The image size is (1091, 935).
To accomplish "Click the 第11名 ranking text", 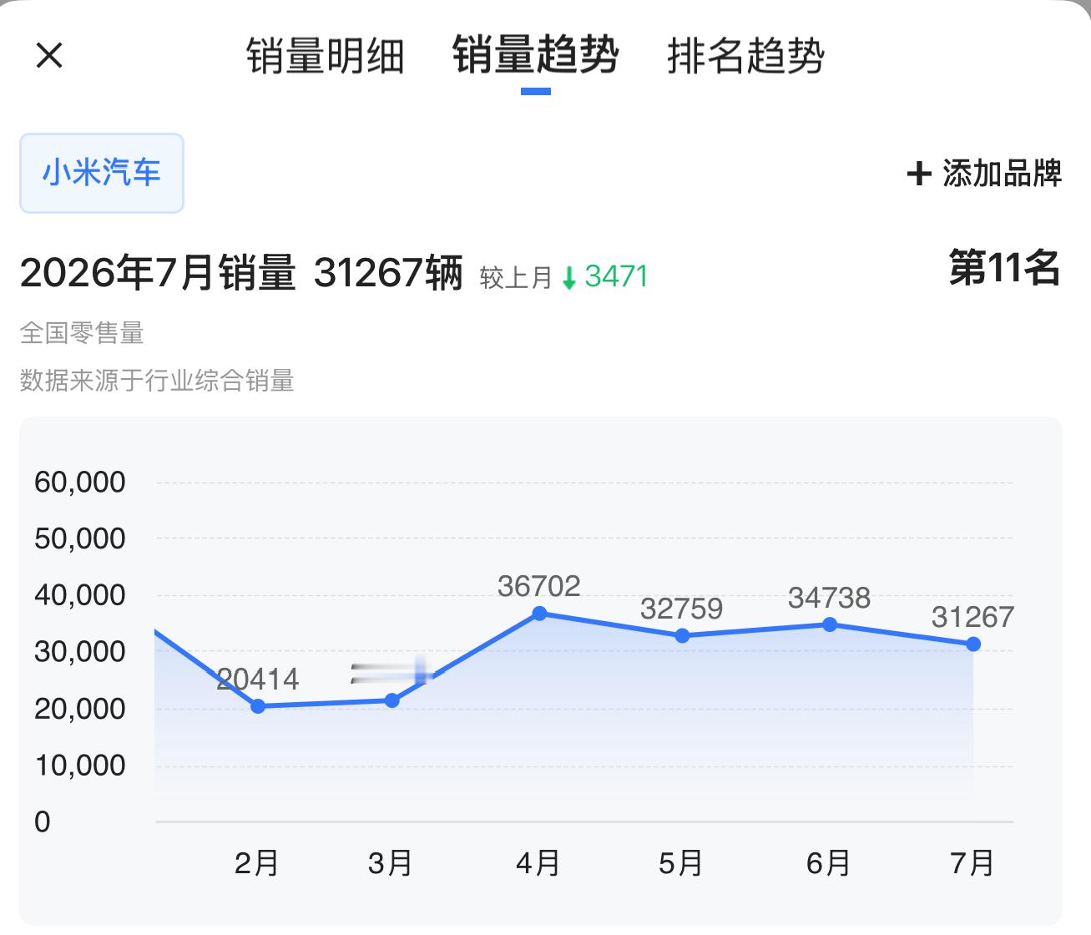I will point(1005,268).
